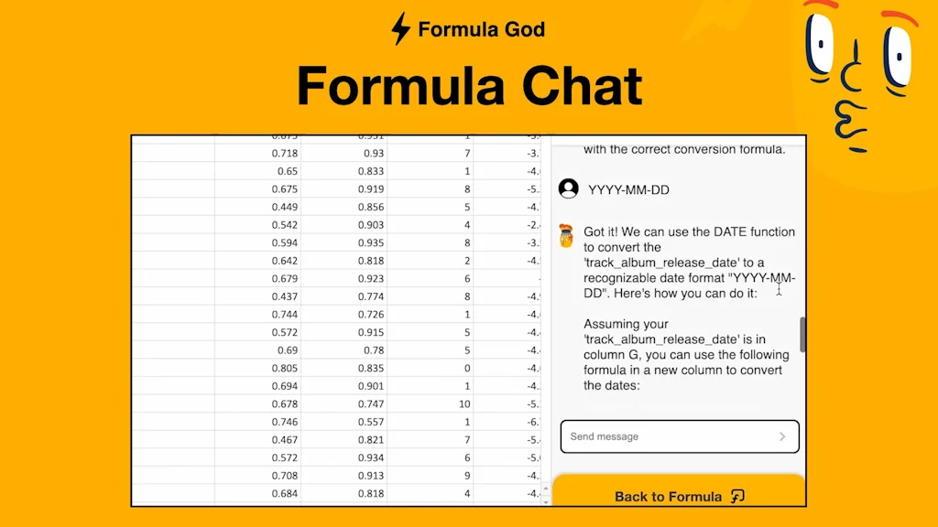This screenshot has width=938, height=527.
Task: Click the Formula God bot avatar icon
Action: [x=567, y=236]
